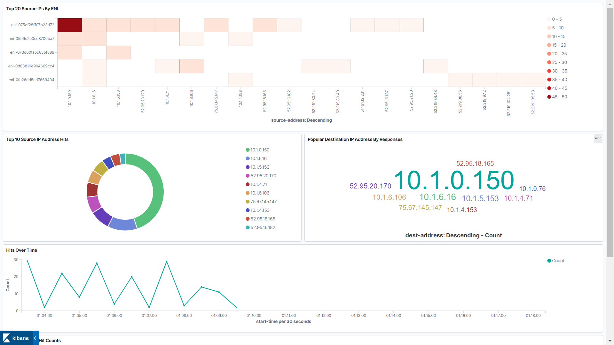Select 10.1.4.71 in the donut legend
The image size is (614, 345).
tap(256, 184)
